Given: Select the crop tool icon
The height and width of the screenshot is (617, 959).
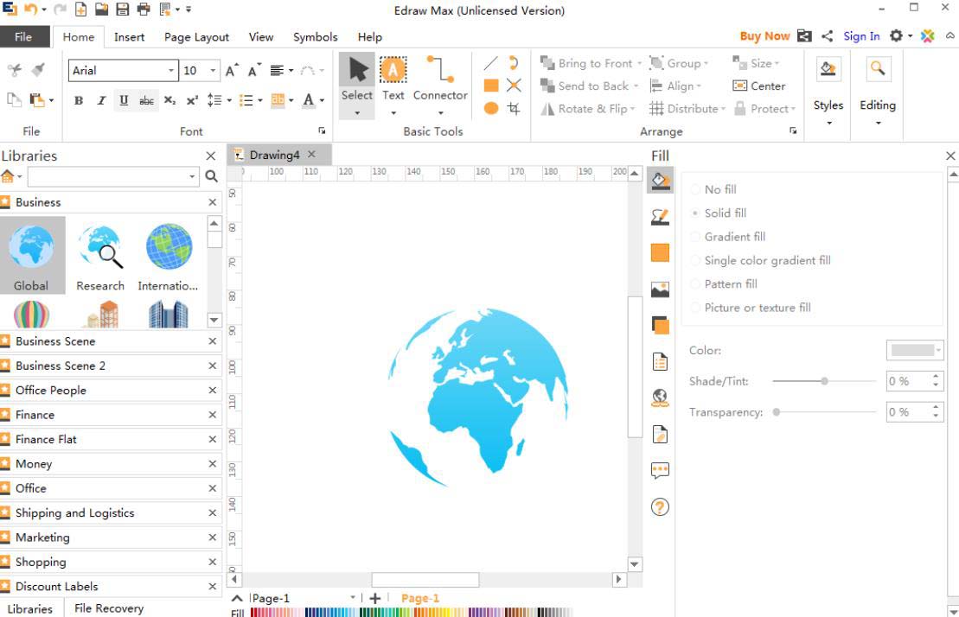Looking at the screenshot, I should tap(514, 108).
